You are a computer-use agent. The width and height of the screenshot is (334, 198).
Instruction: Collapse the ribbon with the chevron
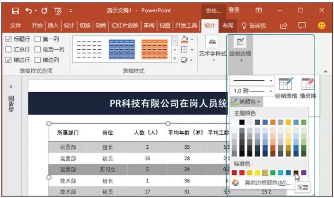pos(325,72)
